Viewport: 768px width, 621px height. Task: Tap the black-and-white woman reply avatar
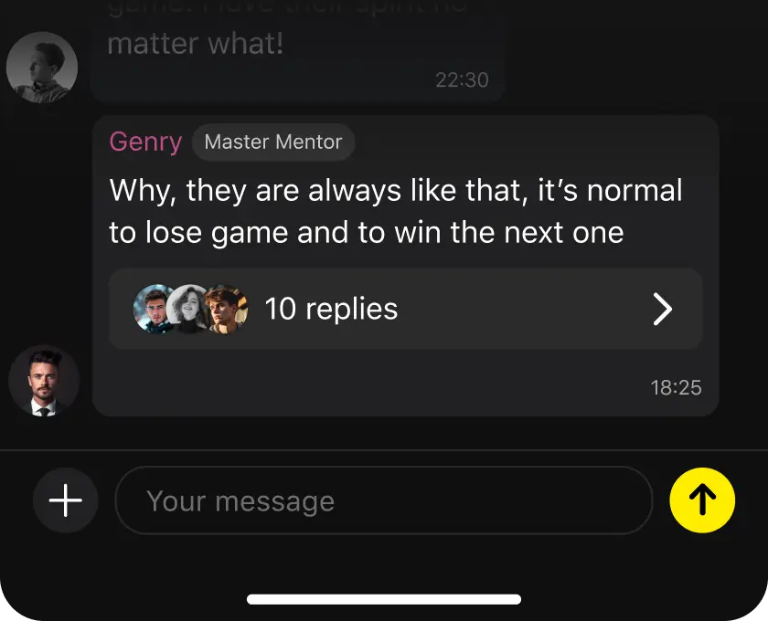(x=189, y=309)
